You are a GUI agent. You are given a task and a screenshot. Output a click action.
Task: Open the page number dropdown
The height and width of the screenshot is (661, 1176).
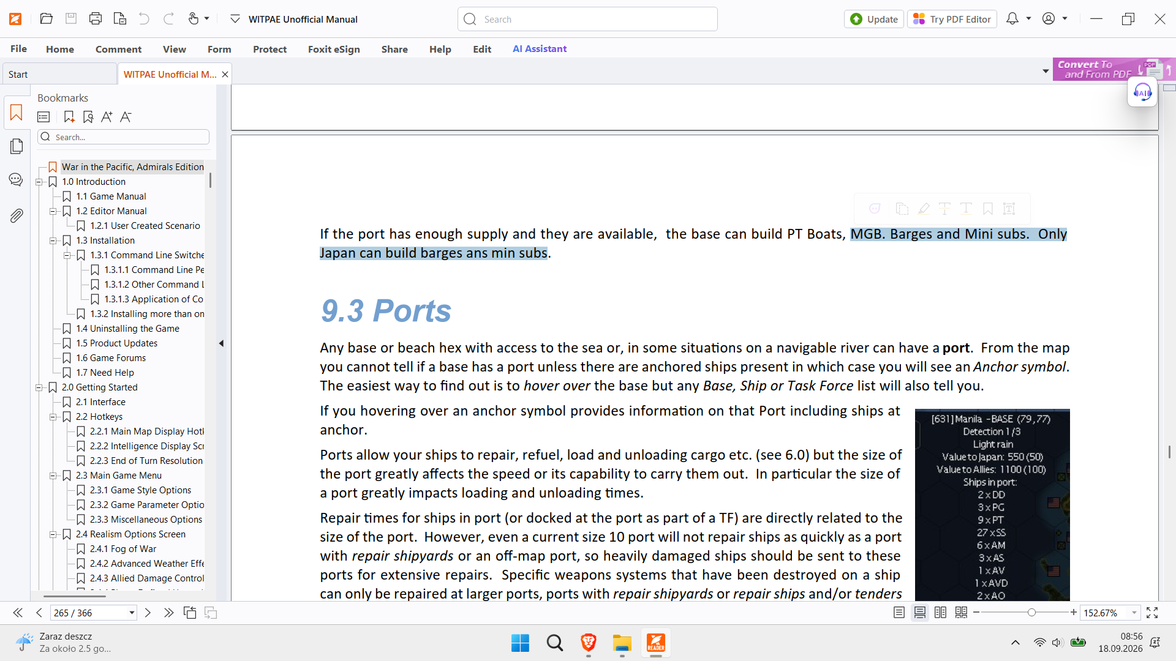pos(132,613)
